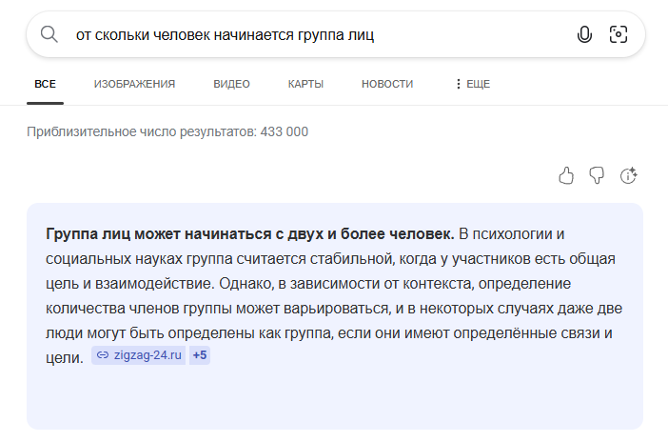Go to the НОВОСТИ tab

pyautogui.click(x=387, y=84)
